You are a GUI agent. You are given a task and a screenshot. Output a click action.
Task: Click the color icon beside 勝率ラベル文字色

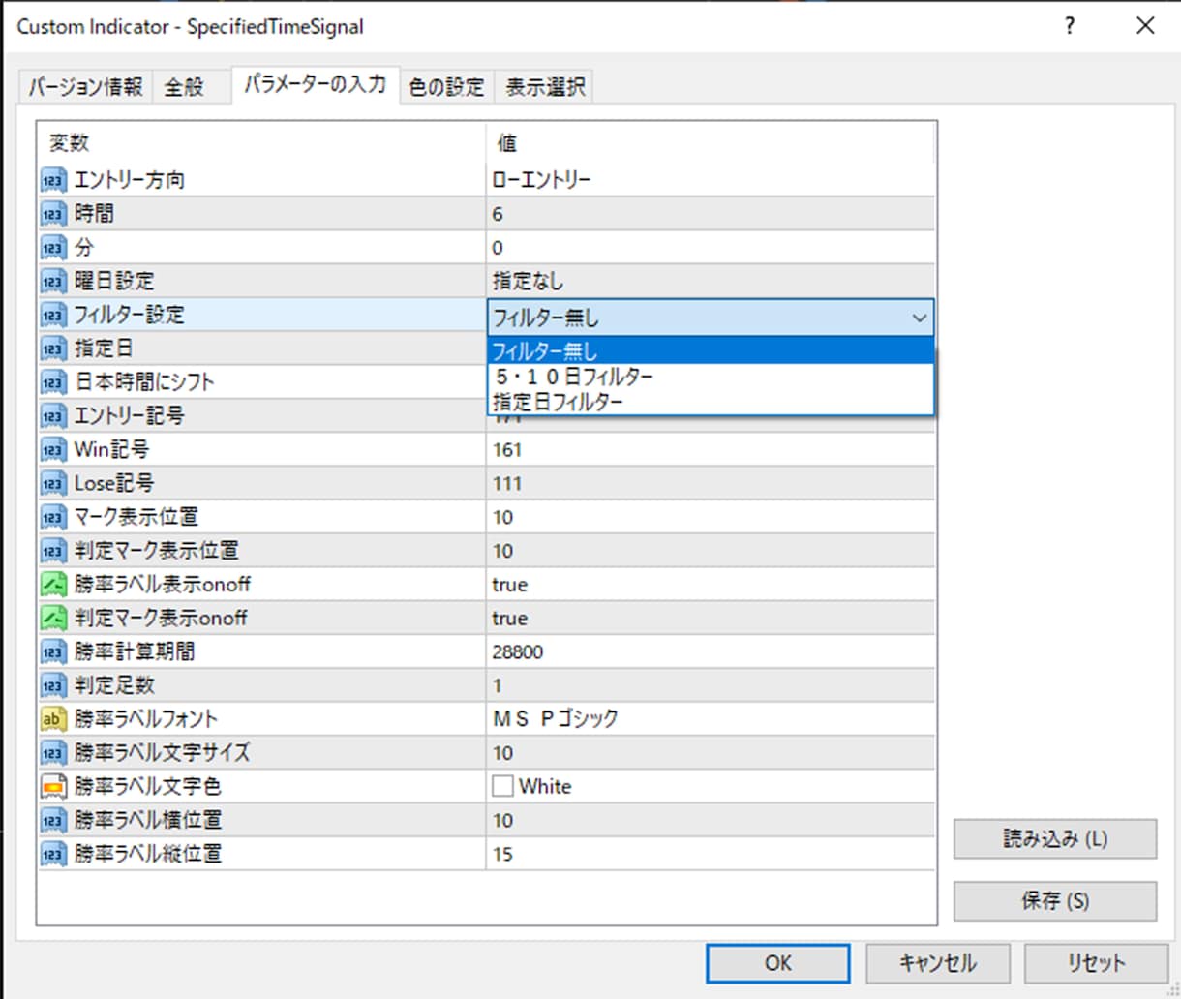(53, 786)
